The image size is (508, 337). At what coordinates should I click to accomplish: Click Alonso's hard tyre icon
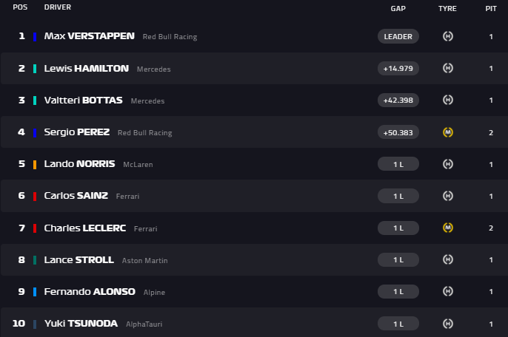(447, 291)
